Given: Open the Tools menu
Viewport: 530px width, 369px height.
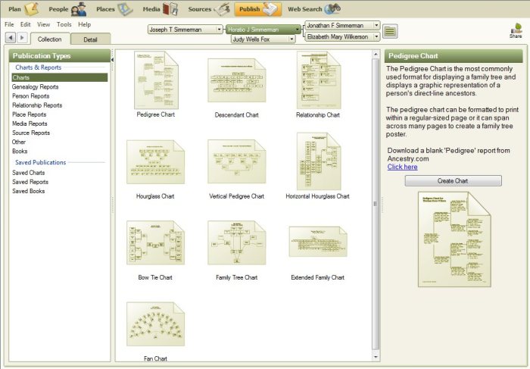Looking at the screenshot, I should click(x=64, y=24).
